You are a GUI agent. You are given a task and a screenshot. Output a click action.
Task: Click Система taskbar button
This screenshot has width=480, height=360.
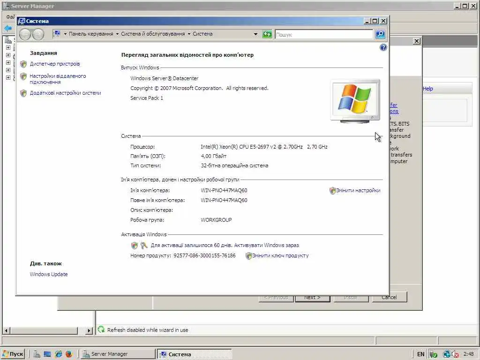tap(194, 354)
